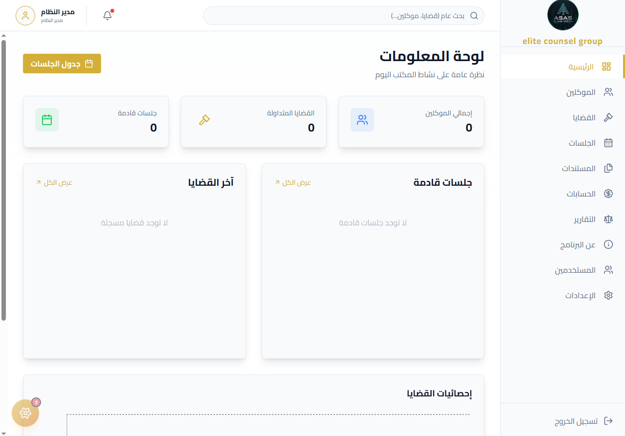Open المستخدمين menu item
The image size is (625, 436).
point(562,270)
